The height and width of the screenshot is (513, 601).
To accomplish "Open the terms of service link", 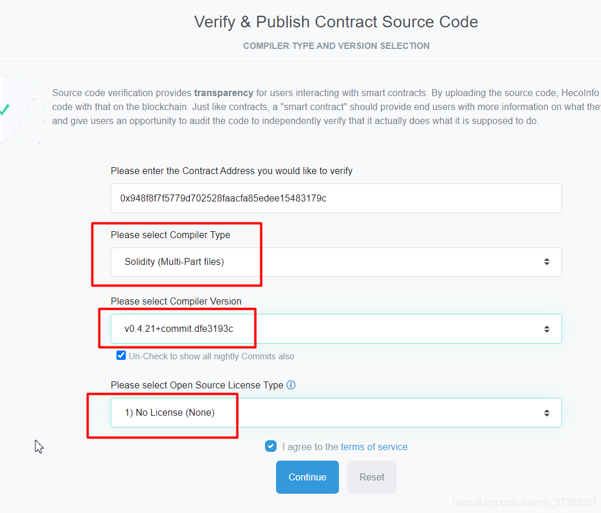I will tap(374, 447).
